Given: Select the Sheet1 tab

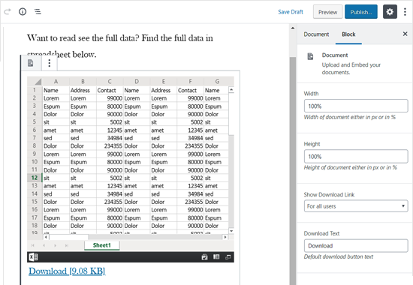Looking at the screenshot, I should pyautogui.click(x=102, y=245).
